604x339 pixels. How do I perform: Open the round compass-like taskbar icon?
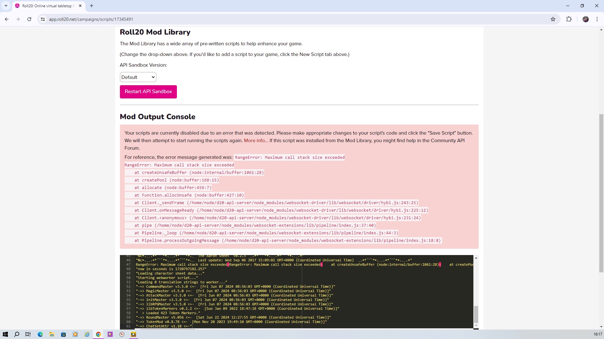(x=122, y=334)
